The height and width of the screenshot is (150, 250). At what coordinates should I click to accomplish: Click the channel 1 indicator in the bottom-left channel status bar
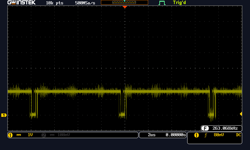[x=10, y=135]
